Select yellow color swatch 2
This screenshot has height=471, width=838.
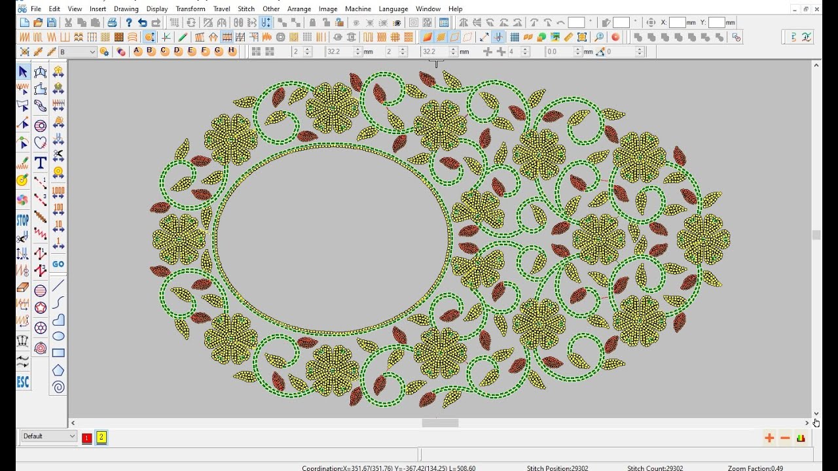point(101,438)
